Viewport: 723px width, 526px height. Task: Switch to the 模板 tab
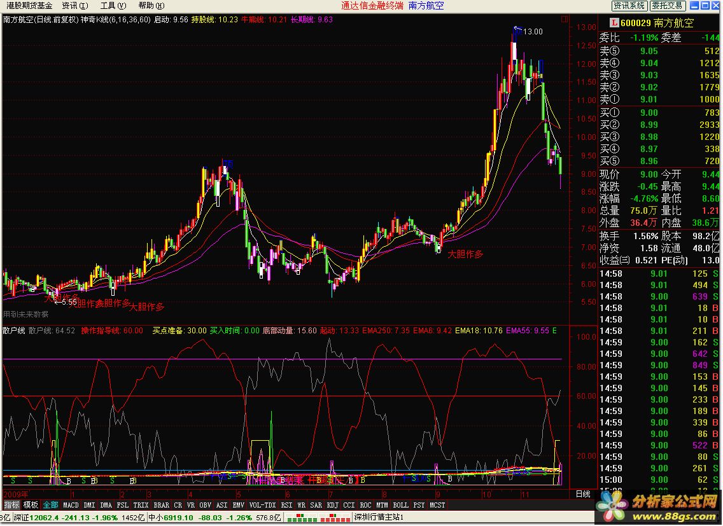point(31,505)
